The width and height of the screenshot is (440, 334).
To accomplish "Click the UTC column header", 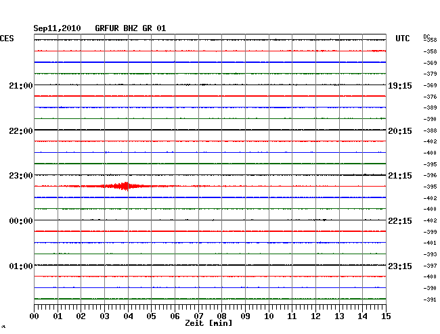I will tap(402, 39).
